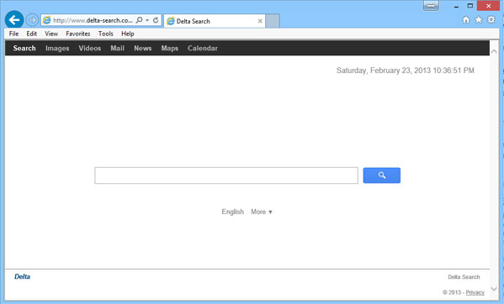The width and height of the screenshot is (504, 304).
Task: Open the Tools gear icon
Action: (x=491, y=19)
